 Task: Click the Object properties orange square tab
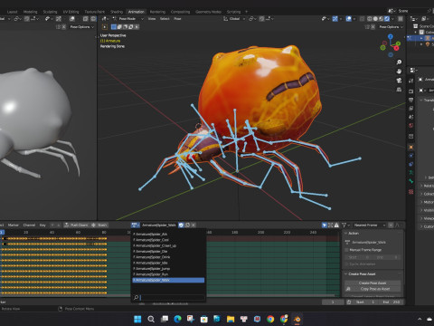point(410,148)
